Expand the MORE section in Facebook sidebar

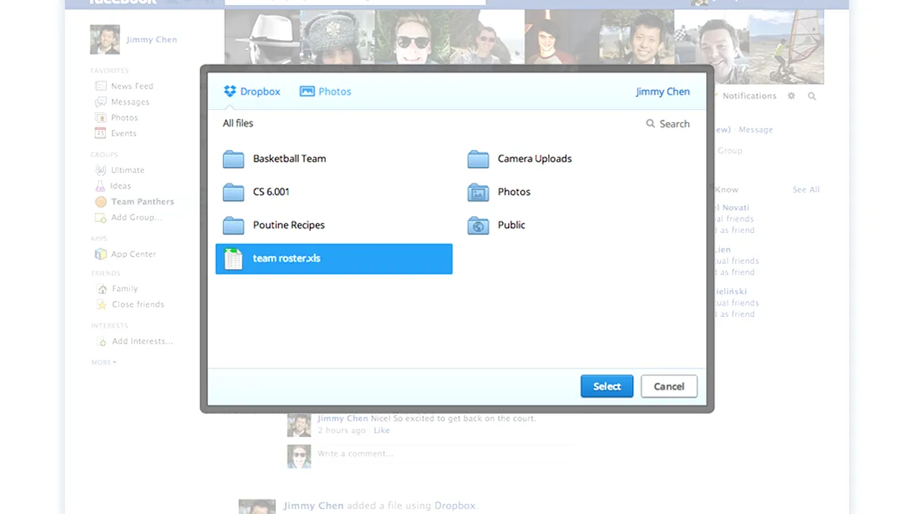tap(104, 362)
